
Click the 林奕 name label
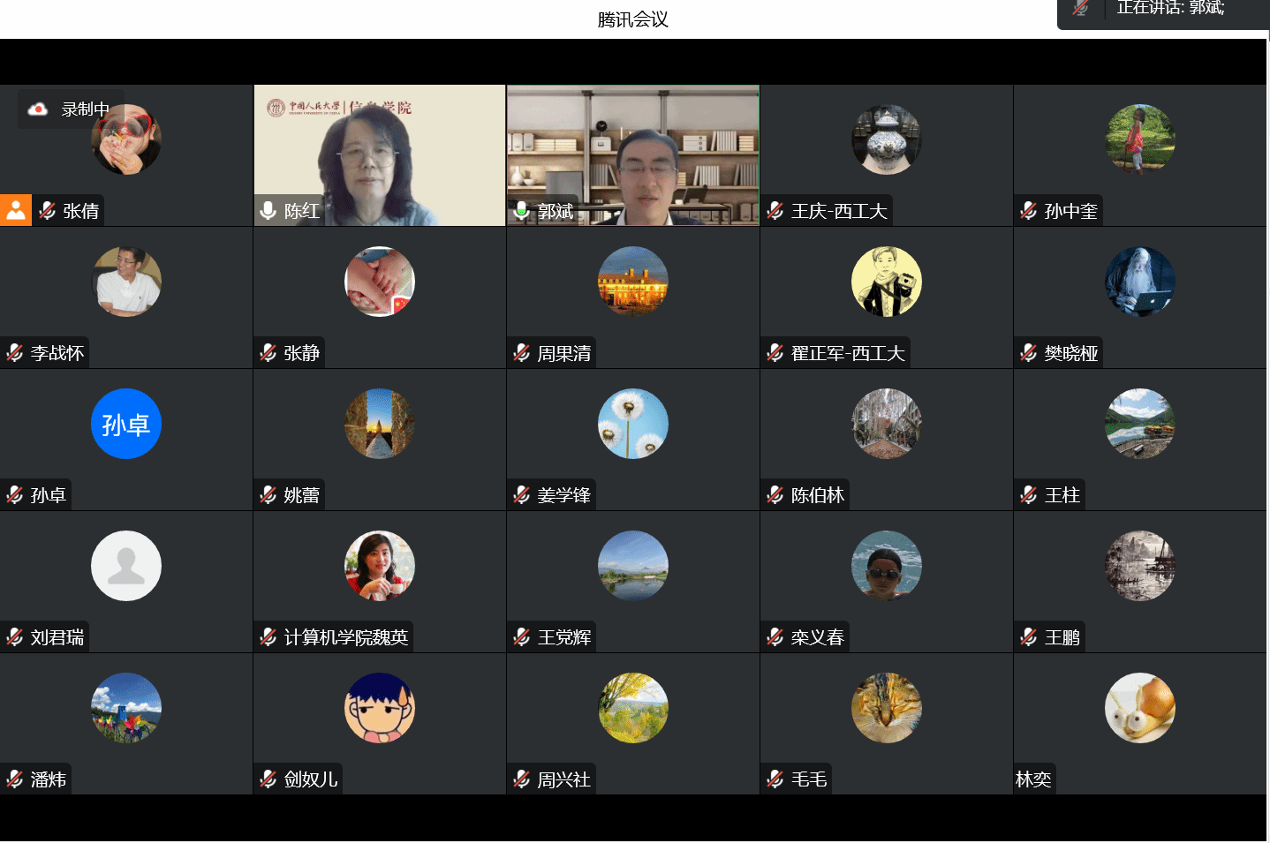[x=1033, y=779]
